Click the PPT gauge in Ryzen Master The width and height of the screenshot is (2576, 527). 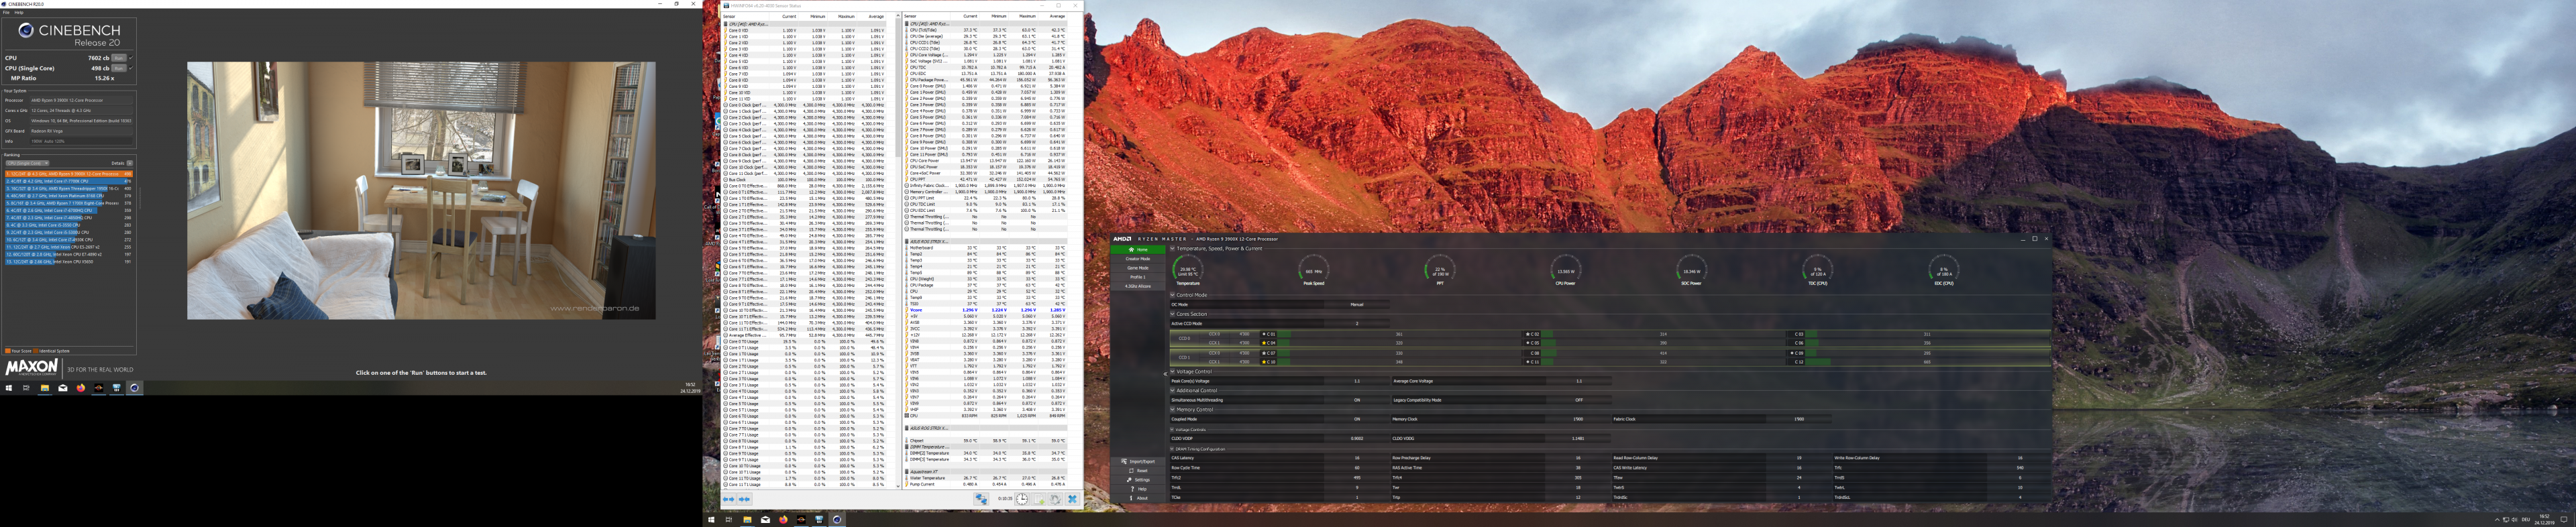[1440, 270]
